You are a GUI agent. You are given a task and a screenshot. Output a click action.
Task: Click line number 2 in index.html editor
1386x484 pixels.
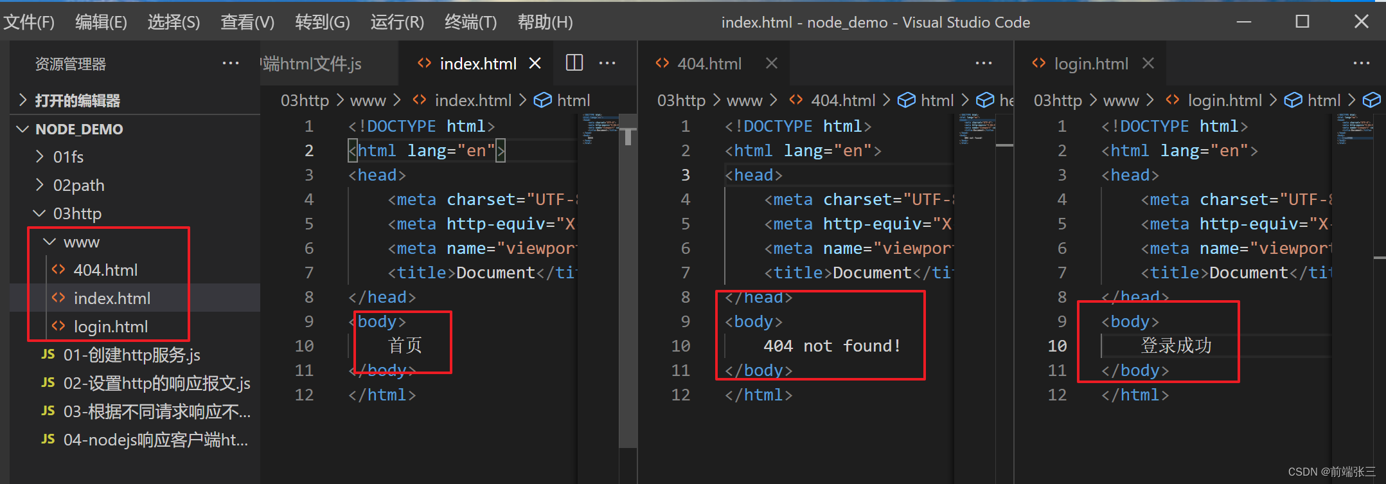point(309,150)
